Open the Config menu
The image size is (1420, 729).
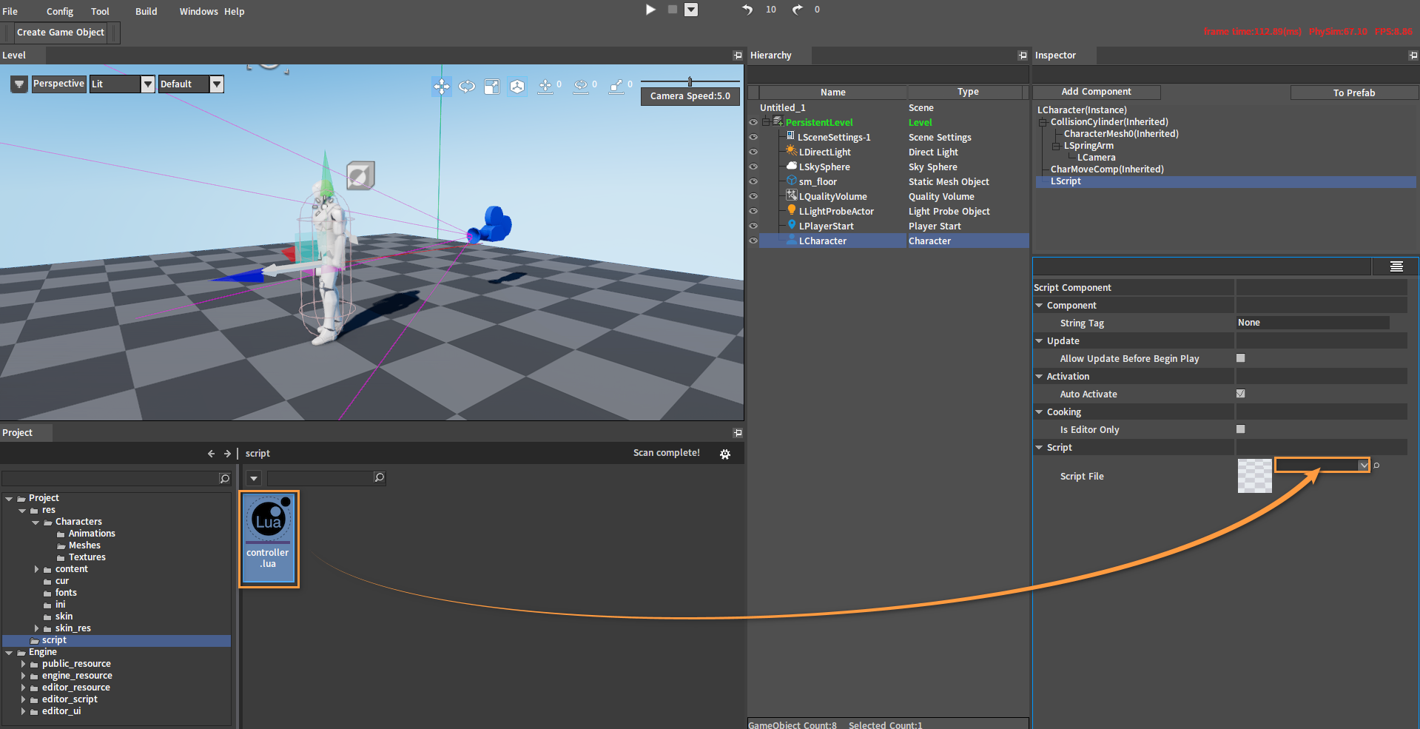(x=60, y=11)
